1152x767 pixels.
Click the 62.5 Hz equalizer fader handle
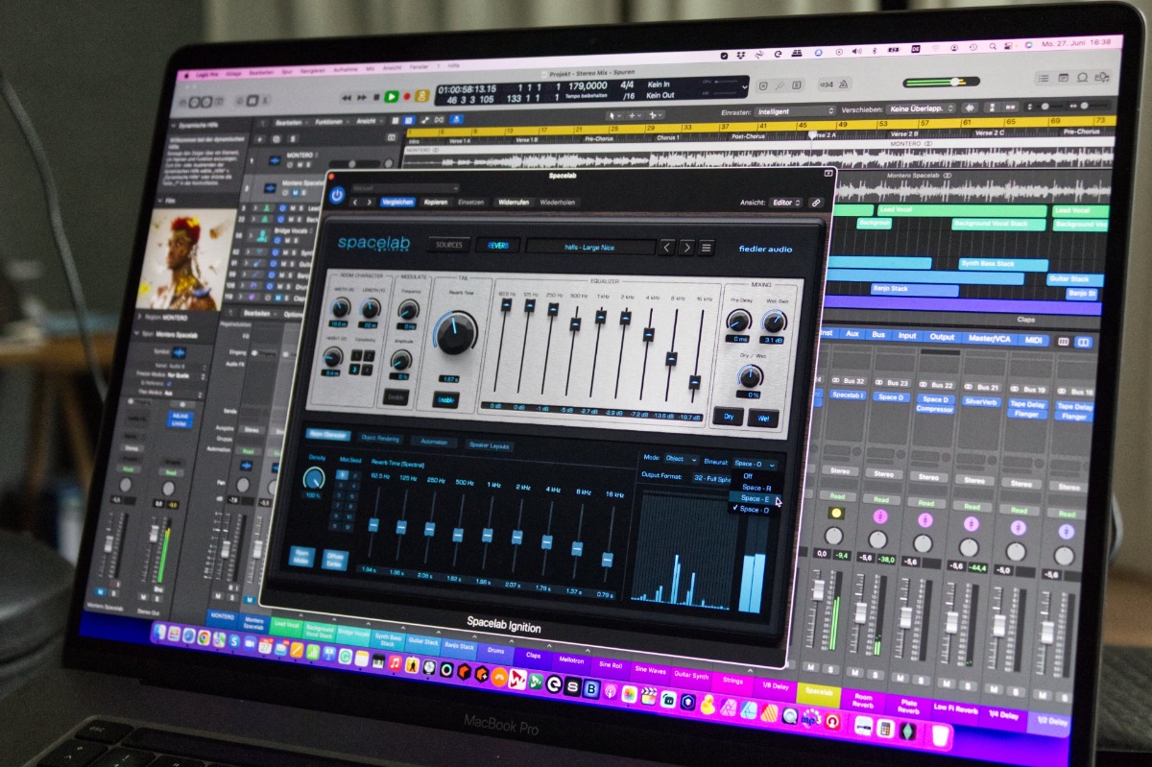(506, 306)
